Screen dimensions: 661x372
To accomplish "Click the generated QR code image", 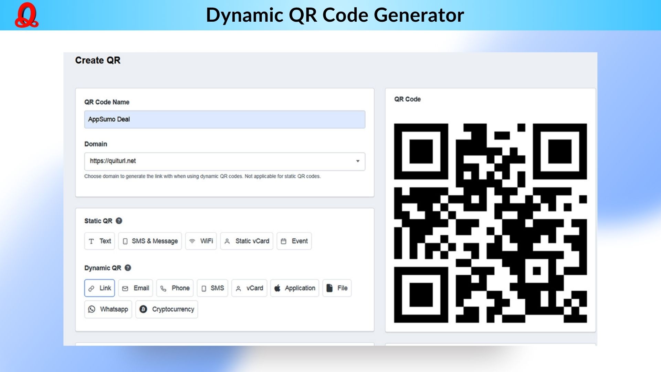I will (490, 223).
